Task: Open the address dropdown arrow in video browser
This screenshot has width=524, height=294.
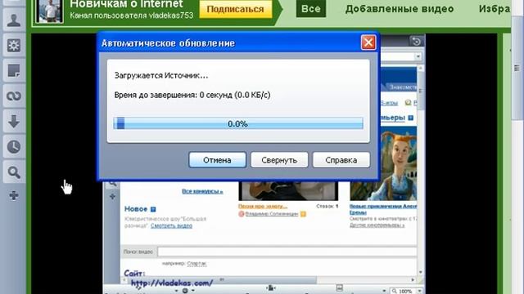Action: click(418, 56)
